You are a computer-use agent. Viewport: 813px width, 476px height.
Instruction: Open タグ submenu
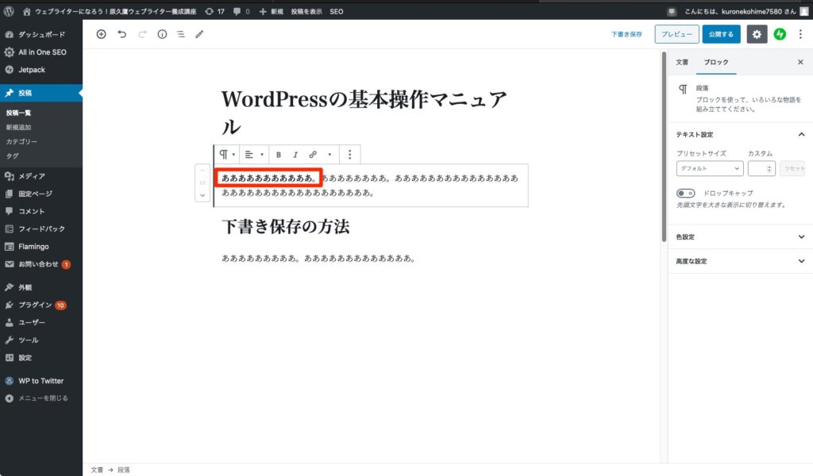click(x=13, y=156)
